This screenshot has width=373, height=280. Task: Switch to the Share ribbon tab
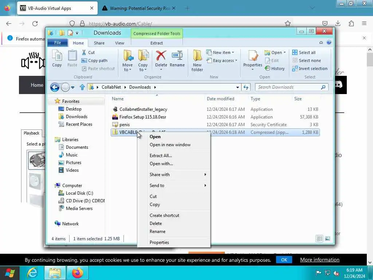tap(99, 43)
